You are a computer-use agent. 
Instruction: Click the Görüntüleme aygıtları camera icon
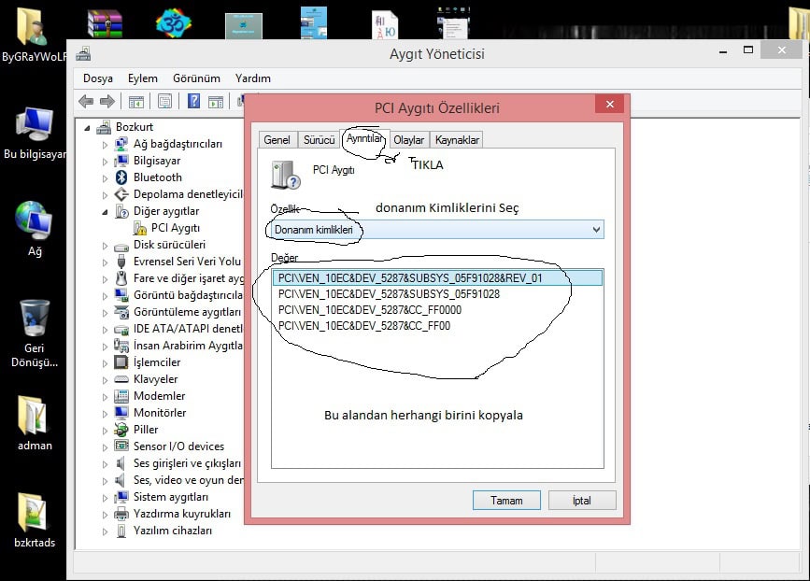click(121, 312)
